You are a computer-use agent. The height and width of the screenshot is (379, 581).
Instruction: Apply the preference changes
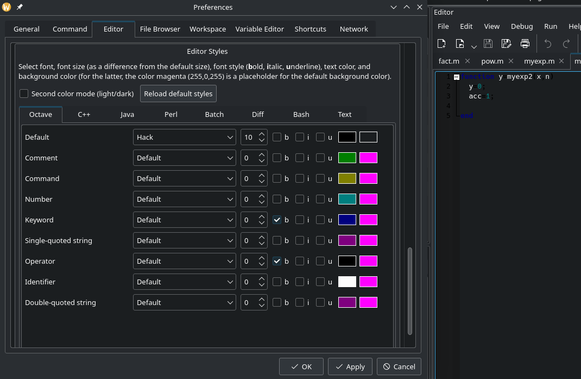350,366
